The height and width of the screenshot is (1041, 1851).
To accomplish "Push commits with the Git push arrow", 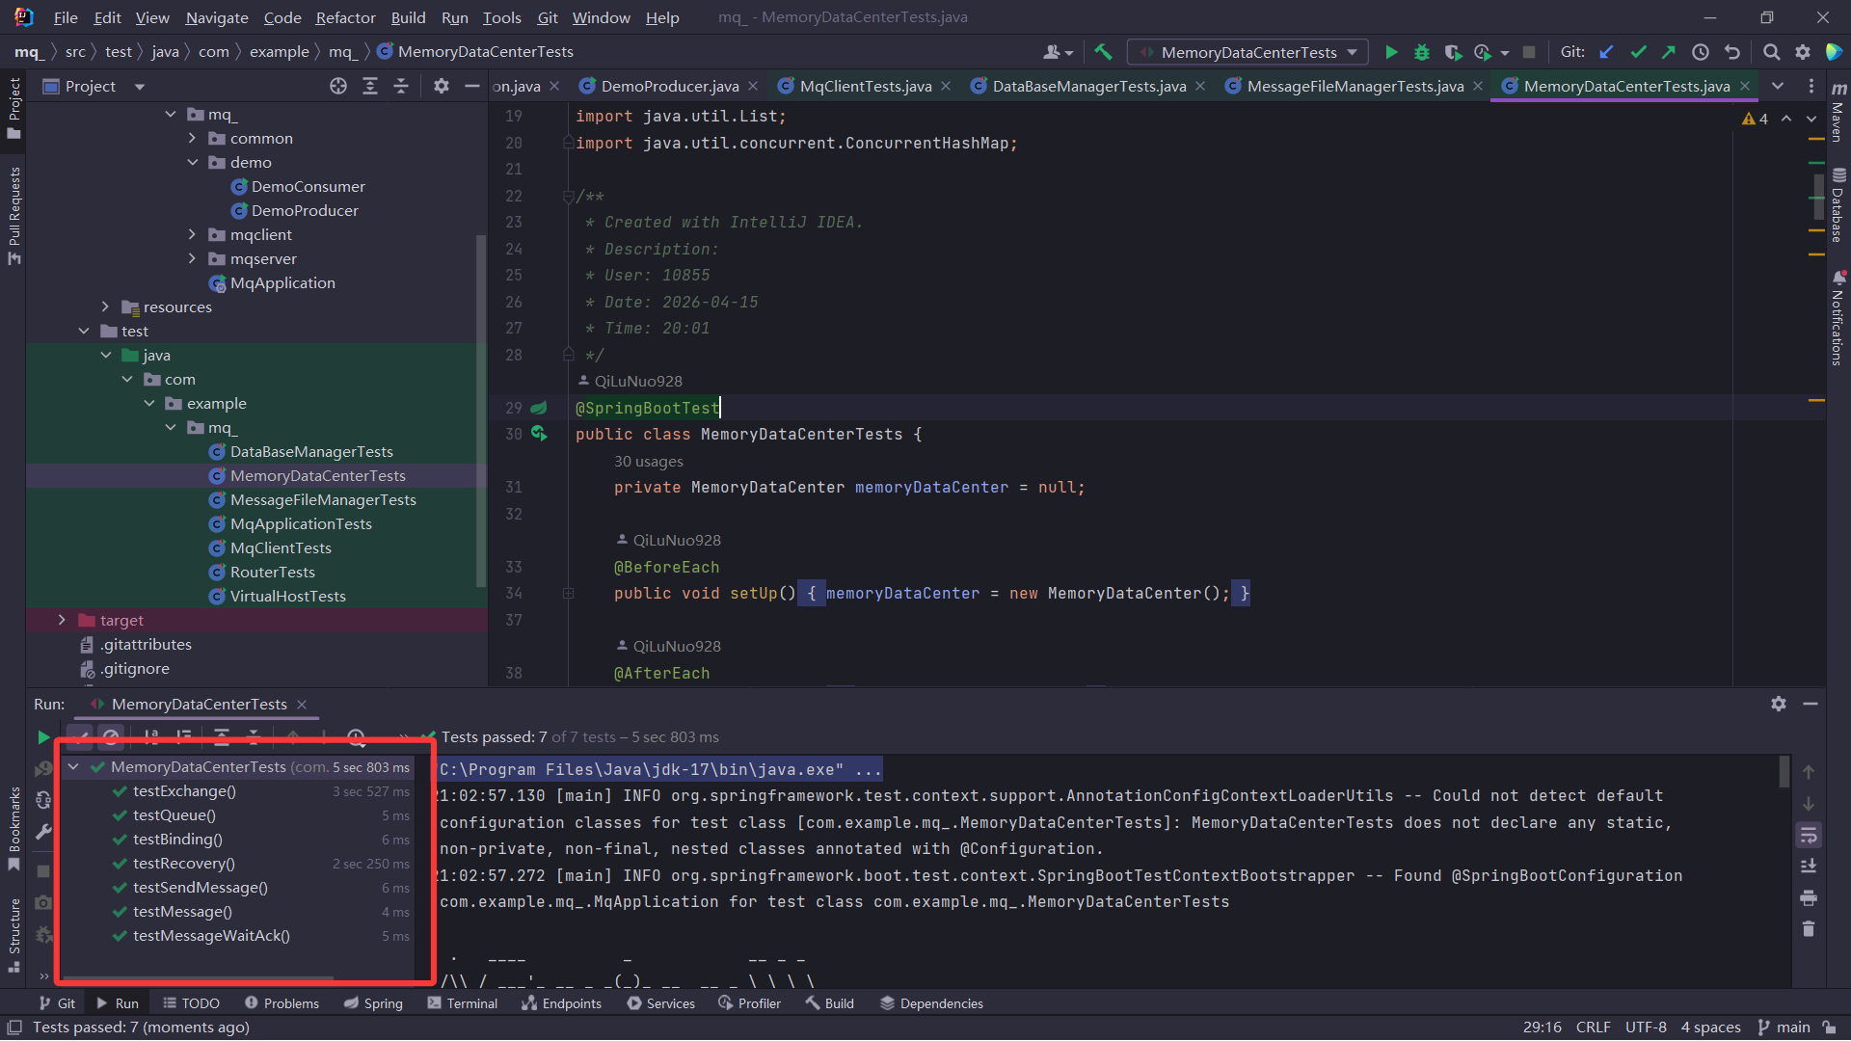I will coord(1669,52).
